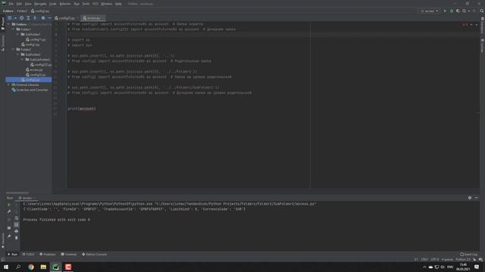Open Search Everywhere magnifier
This screenshot has height=272, width=485.
(x=482, y=11)
